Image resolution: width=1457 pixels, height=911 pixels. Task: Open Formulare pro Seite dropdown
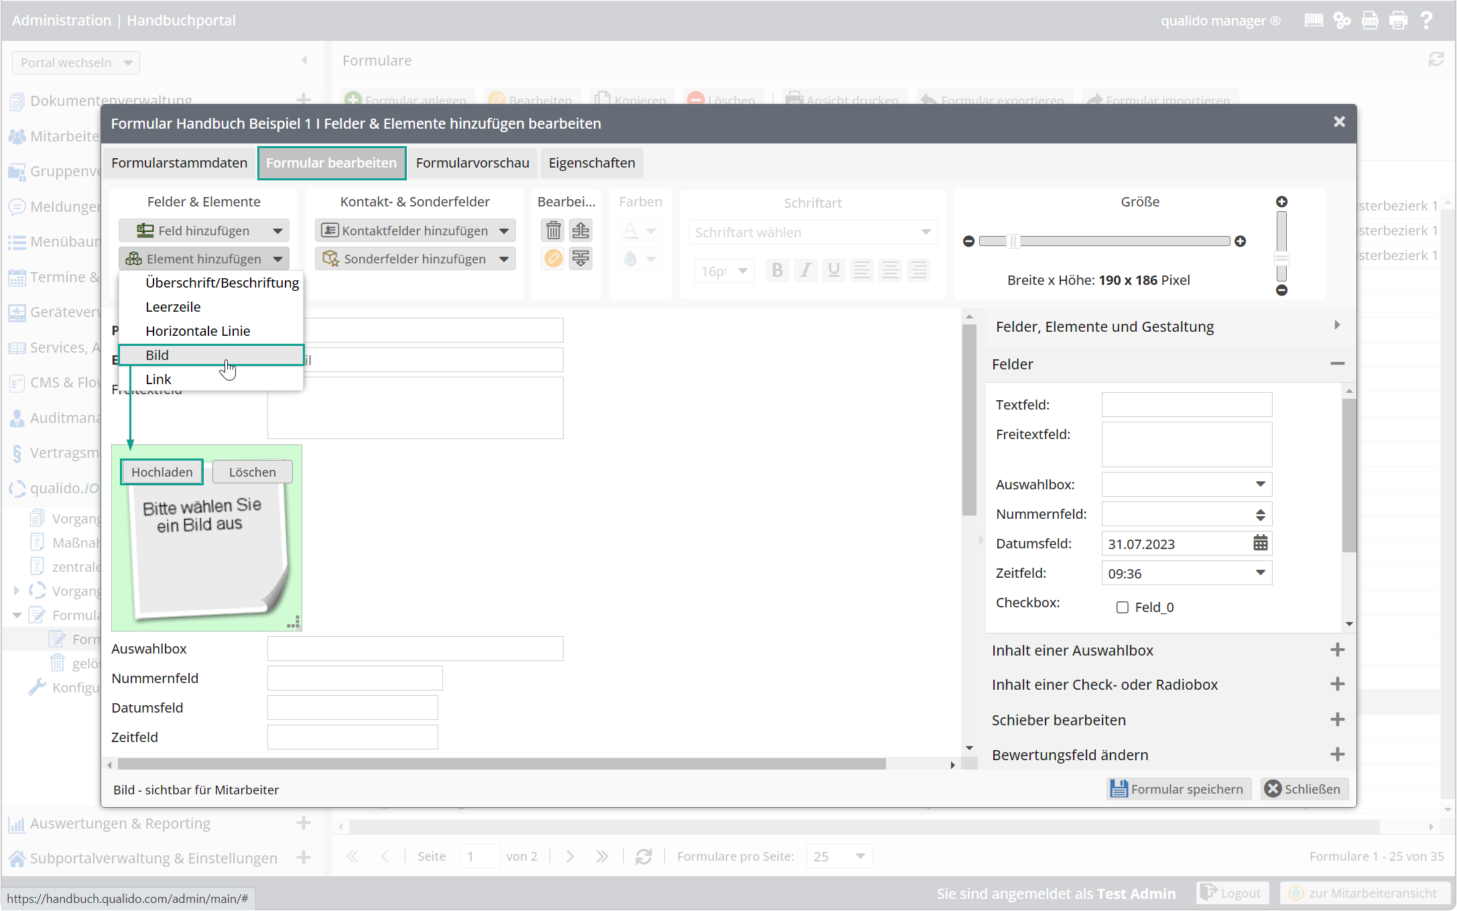[x=839, y=857]
